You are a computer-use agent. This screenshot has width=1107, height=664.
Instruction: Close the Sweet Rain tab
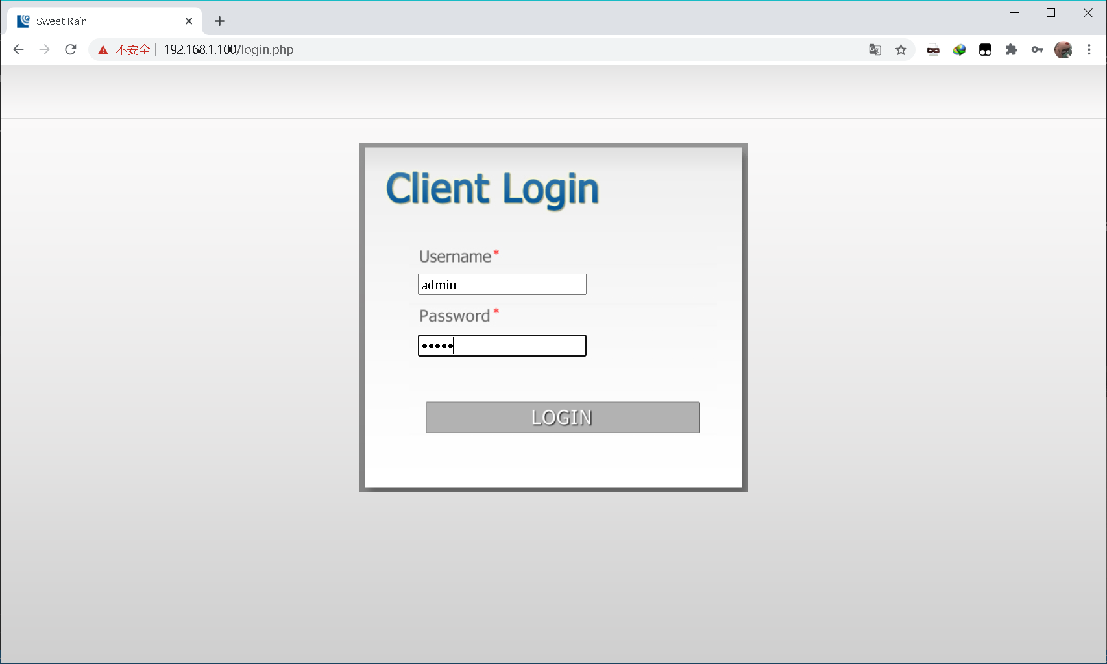(x=189, y=21)
